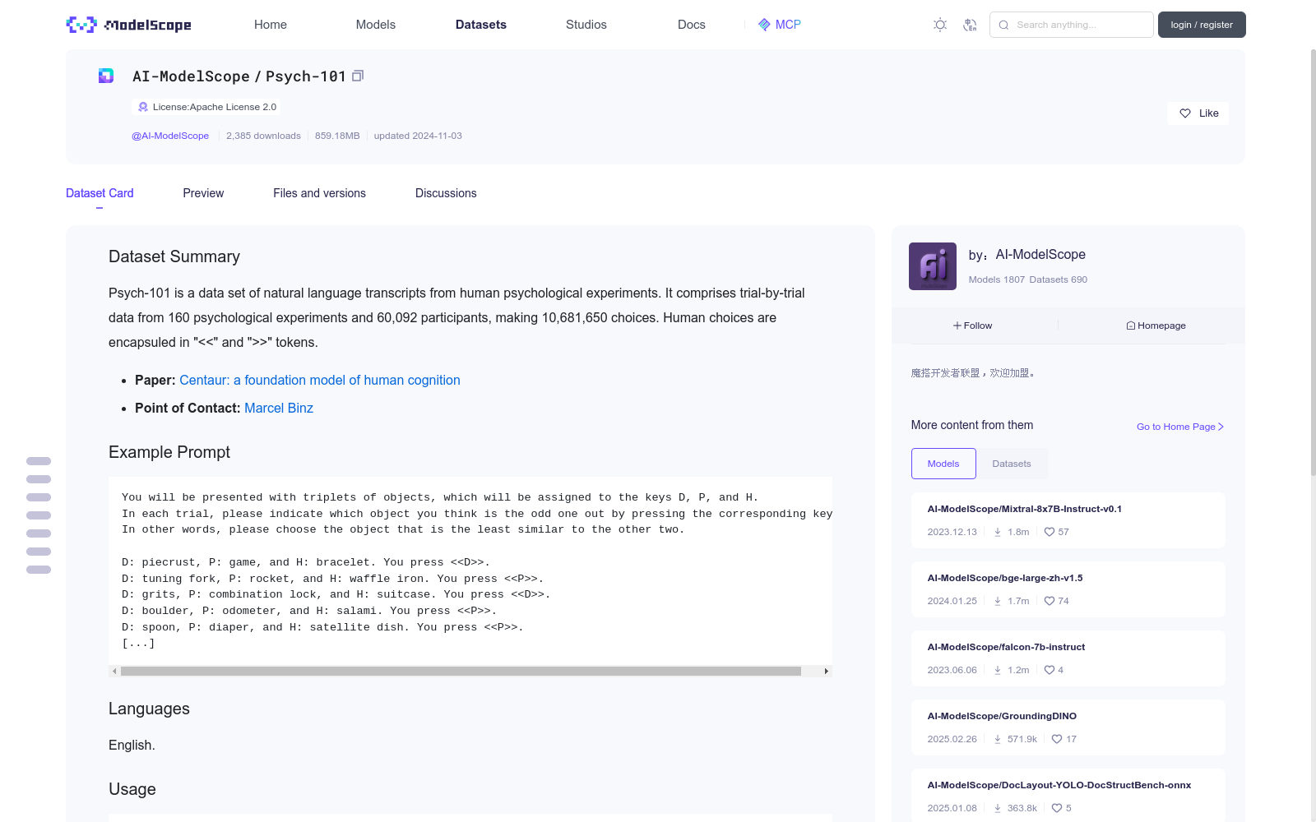Click the "859.18MB" size text
The image size is (1316, 822).
[x=337, y=136]
